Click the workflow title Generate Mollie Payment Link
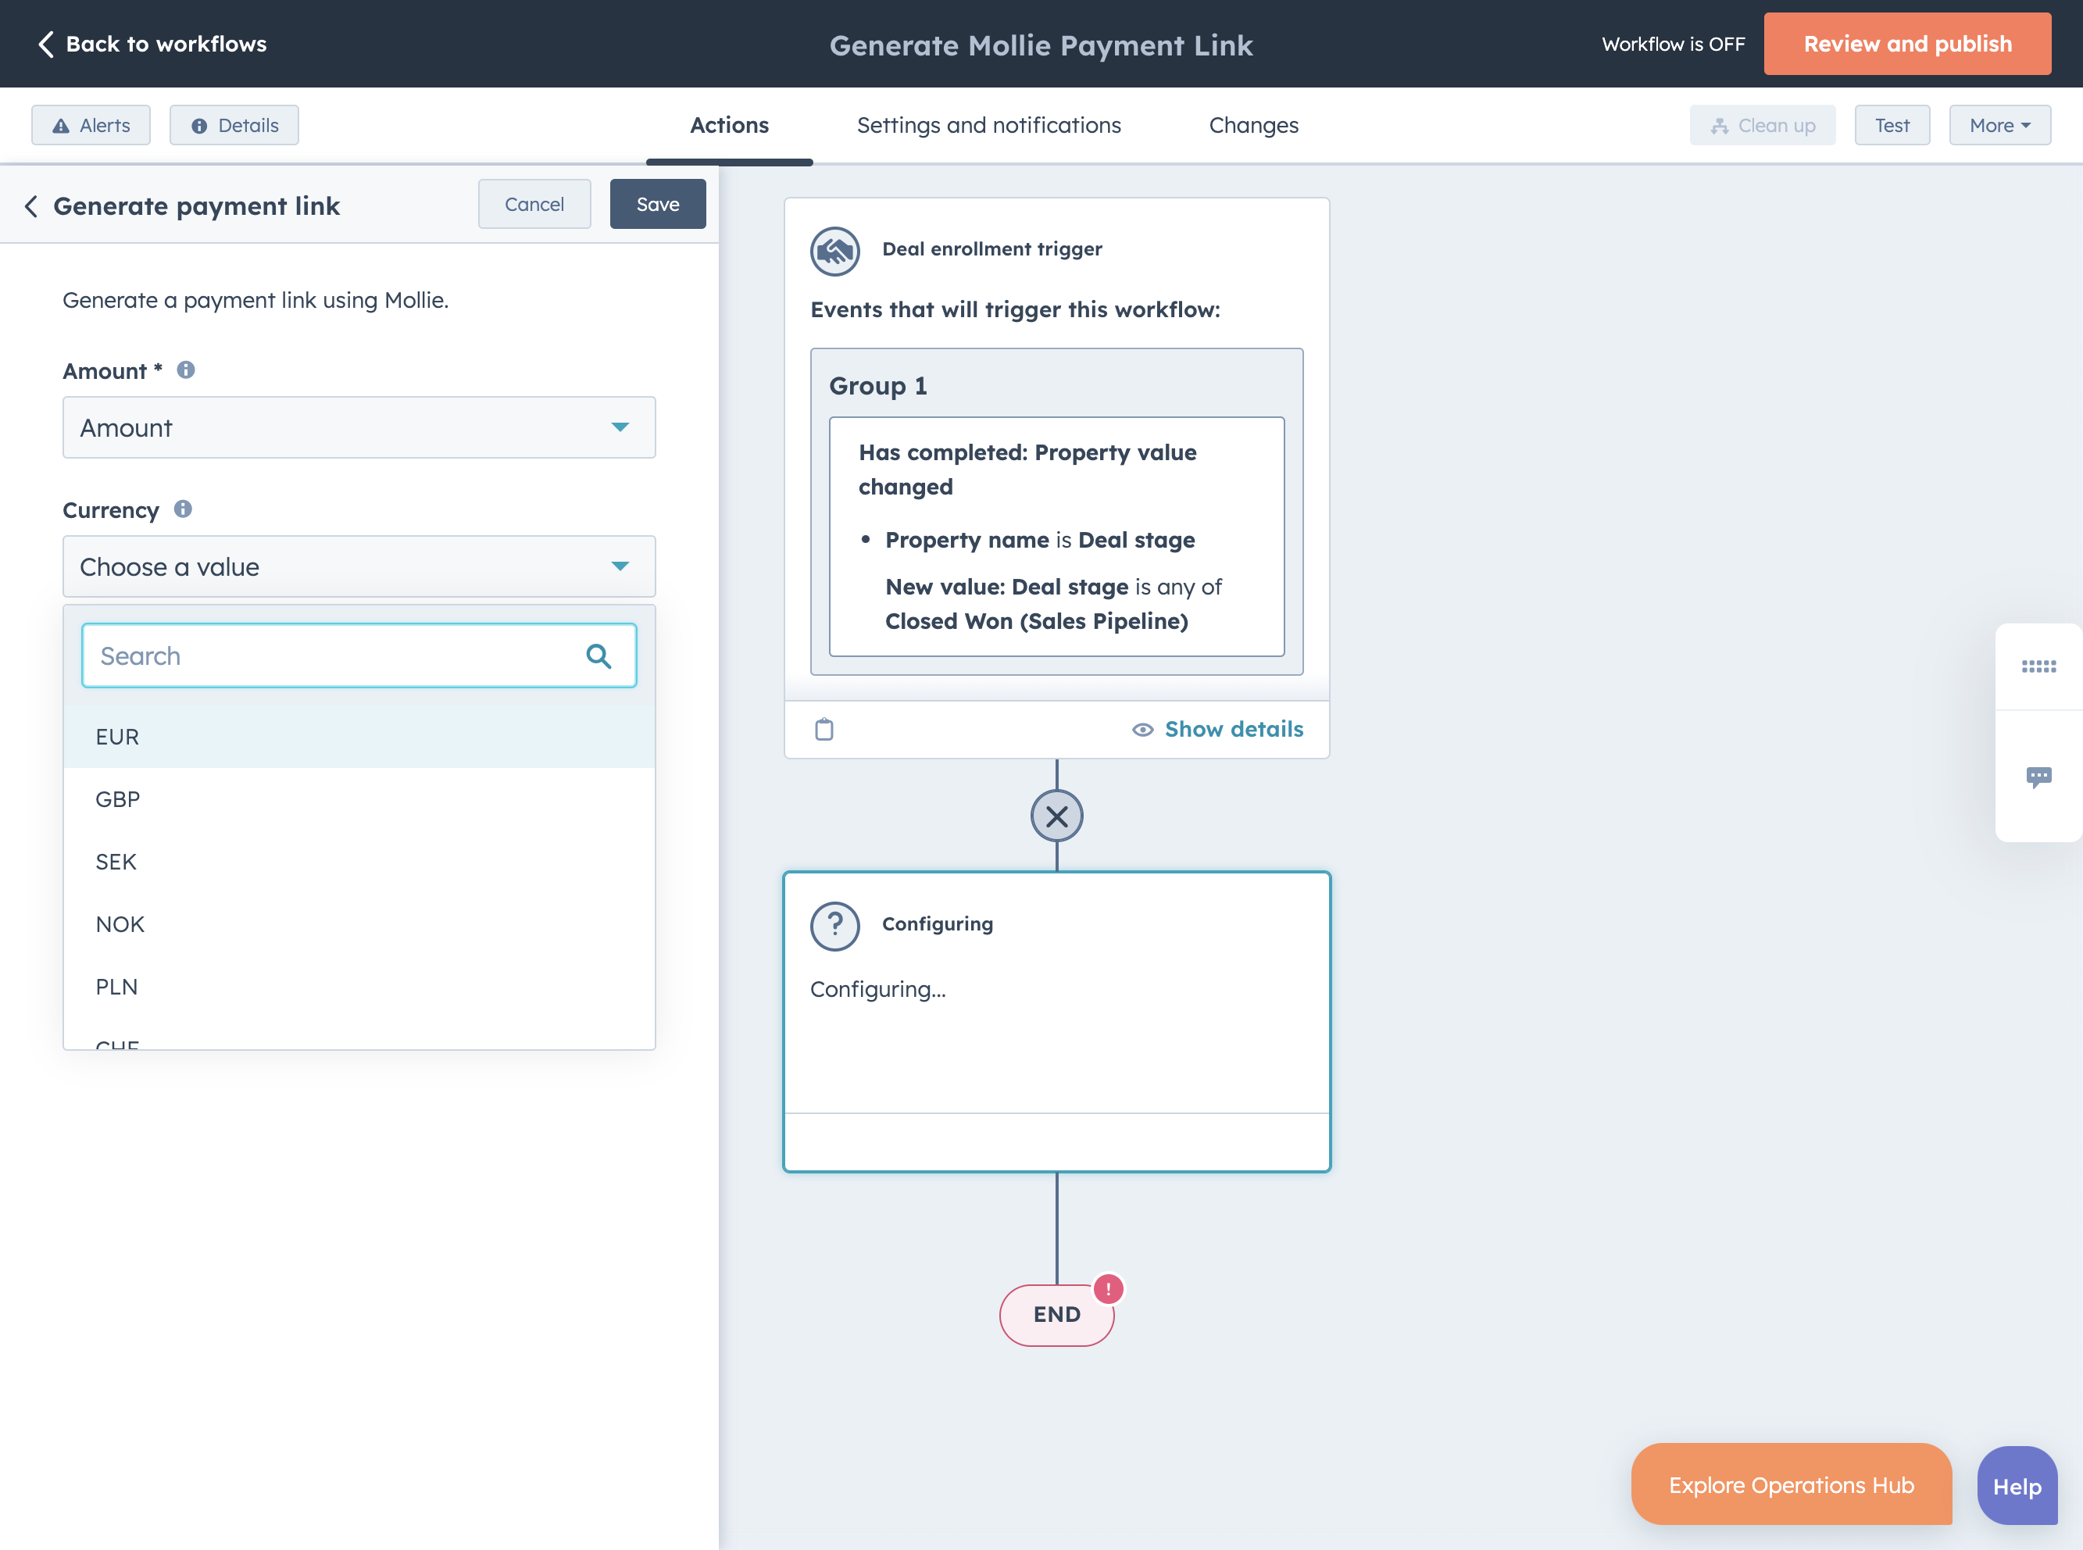The height and width of the screenshot is (1550, 2083). (x=1041, y=45)
